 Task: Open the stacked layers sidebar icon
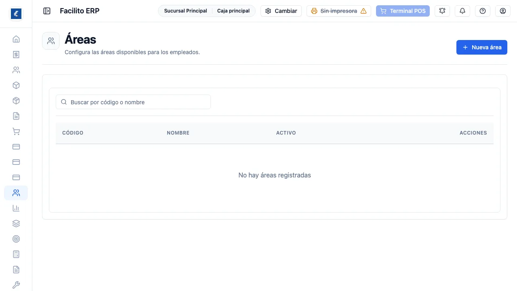click(x=16, y=224)
